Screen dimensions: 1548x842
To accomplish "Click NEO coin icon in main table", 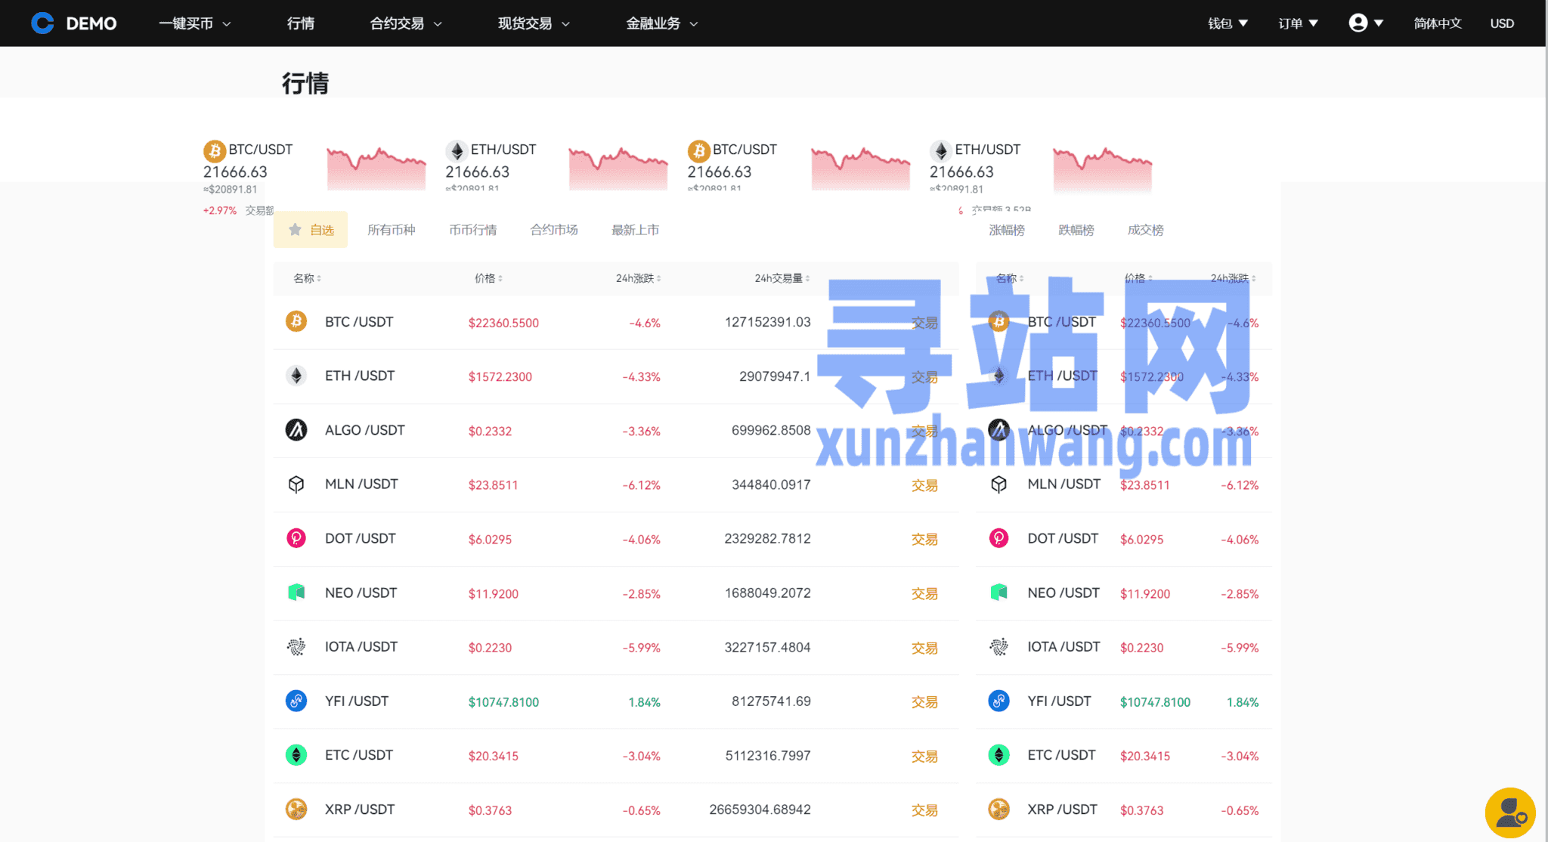I will [296, 593].
